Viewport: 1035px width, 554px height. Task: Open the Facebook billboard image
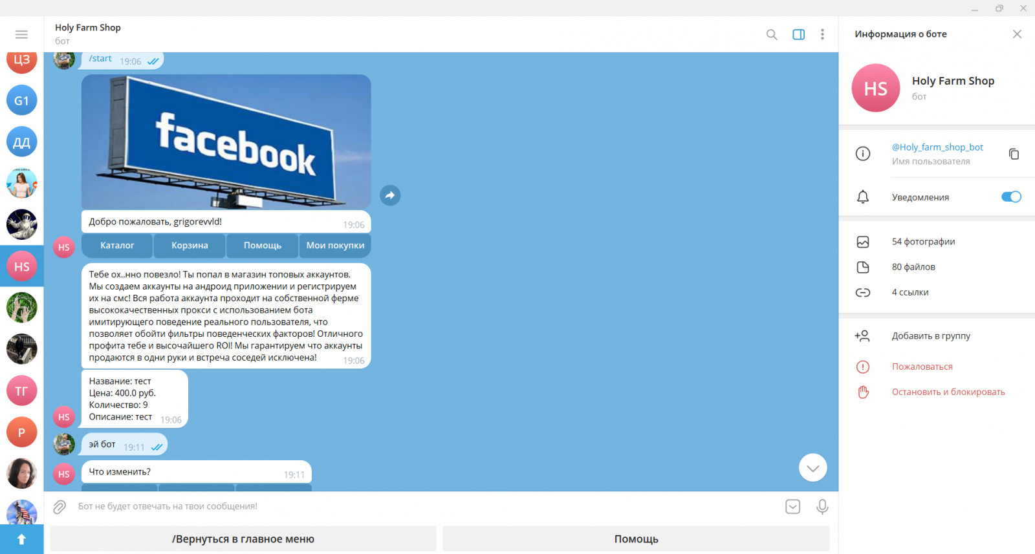tap(226, 142)
